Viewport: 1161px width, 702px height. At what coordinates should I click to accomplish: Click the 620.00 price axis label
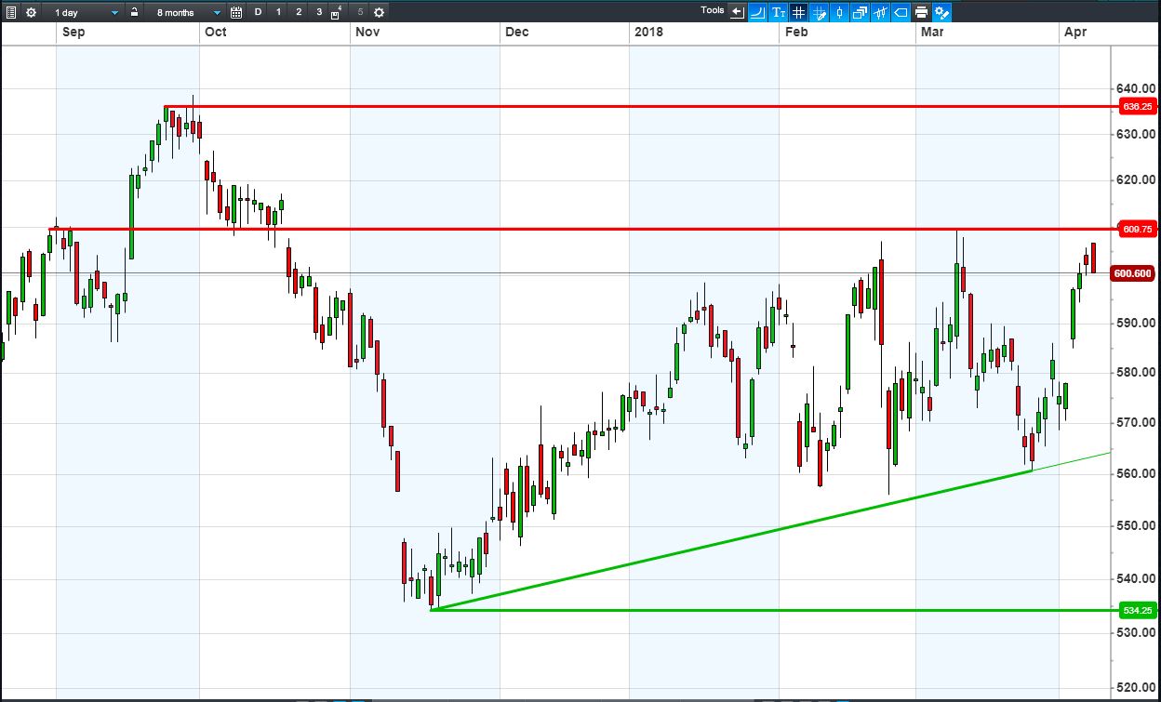point(1137,180)
